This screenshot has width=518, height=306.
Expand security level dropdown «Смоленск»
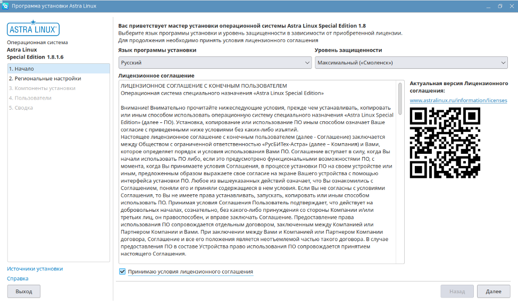click(411, 63)
